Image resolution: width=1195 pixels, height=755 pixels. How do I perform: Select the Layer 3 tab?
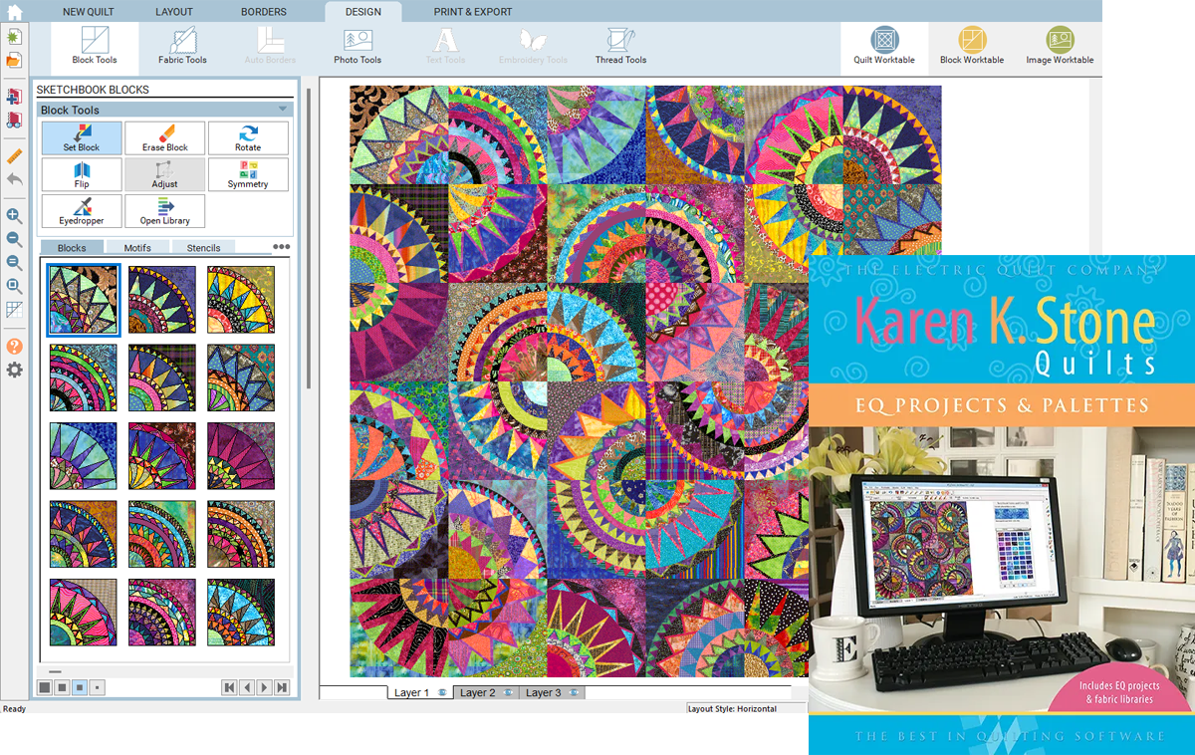pyautogui.click(x=551, y=692)
